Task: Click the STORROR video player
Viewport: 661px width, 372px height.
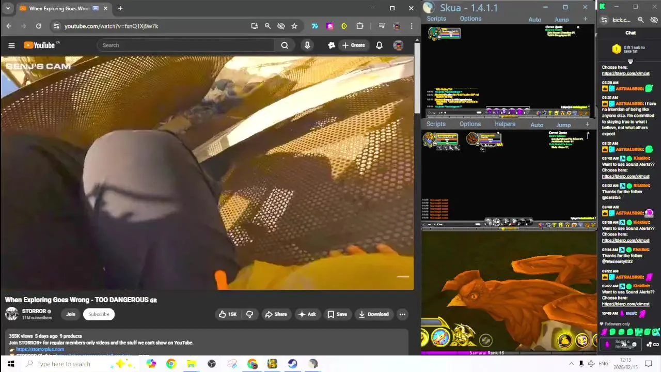Action: [207, 173]
